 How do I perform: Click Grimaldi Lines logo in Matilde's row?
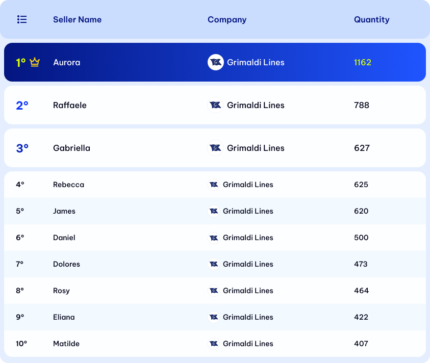pos(214,344)
